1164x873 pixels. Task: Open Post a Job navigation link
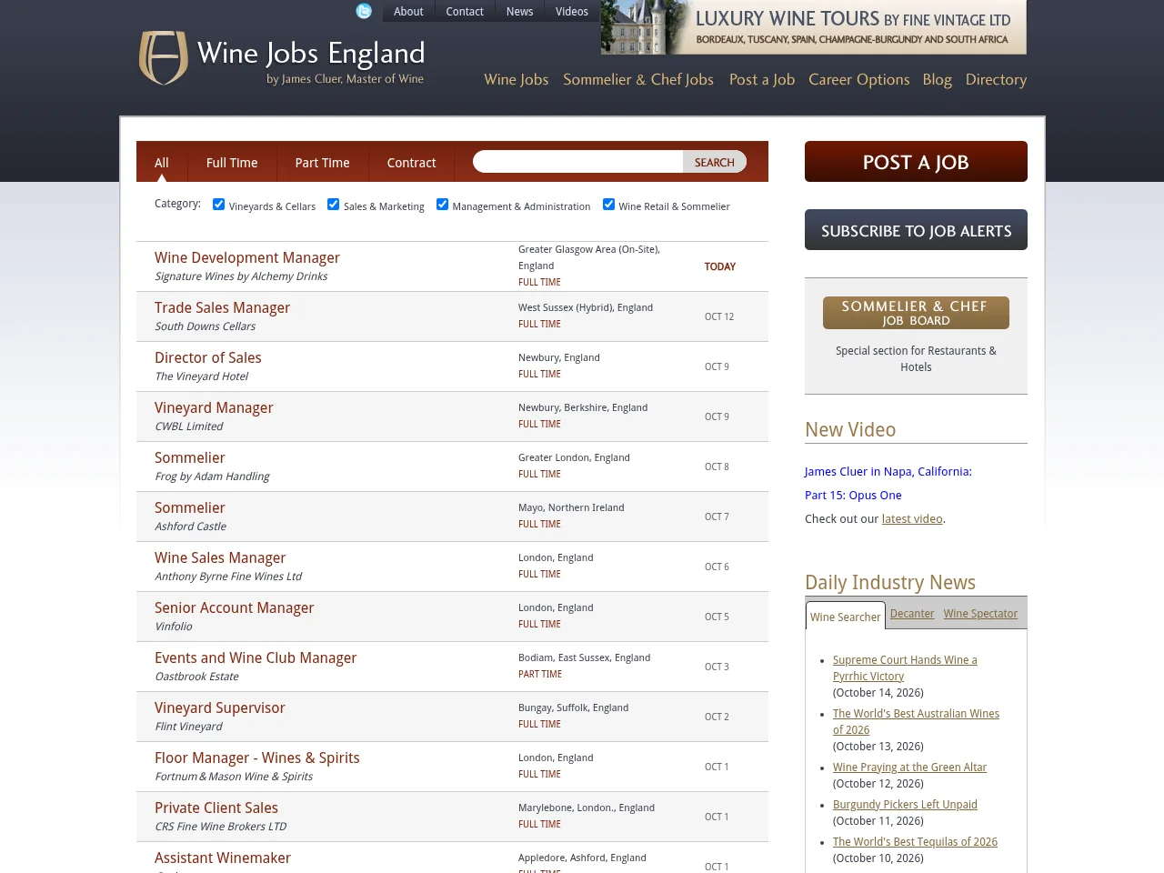coord(762,79)
